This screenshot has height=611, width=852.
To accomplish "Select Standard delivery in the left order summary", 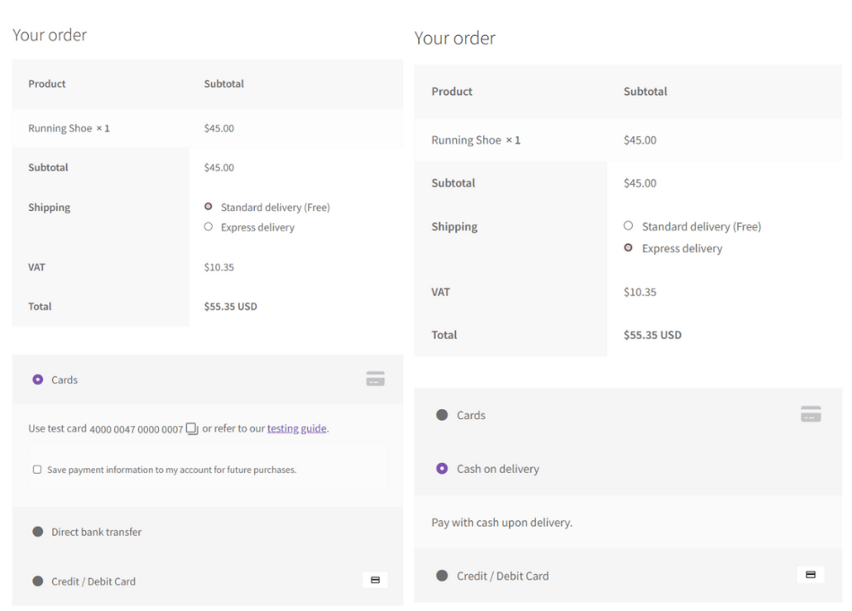I will coord(208,206).
